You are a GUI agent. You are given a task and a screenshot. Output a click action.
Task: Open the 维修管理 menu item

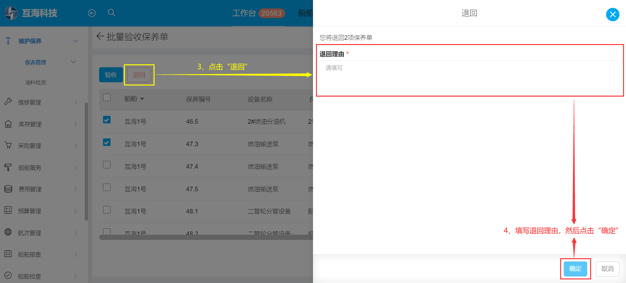coord(30,102)
